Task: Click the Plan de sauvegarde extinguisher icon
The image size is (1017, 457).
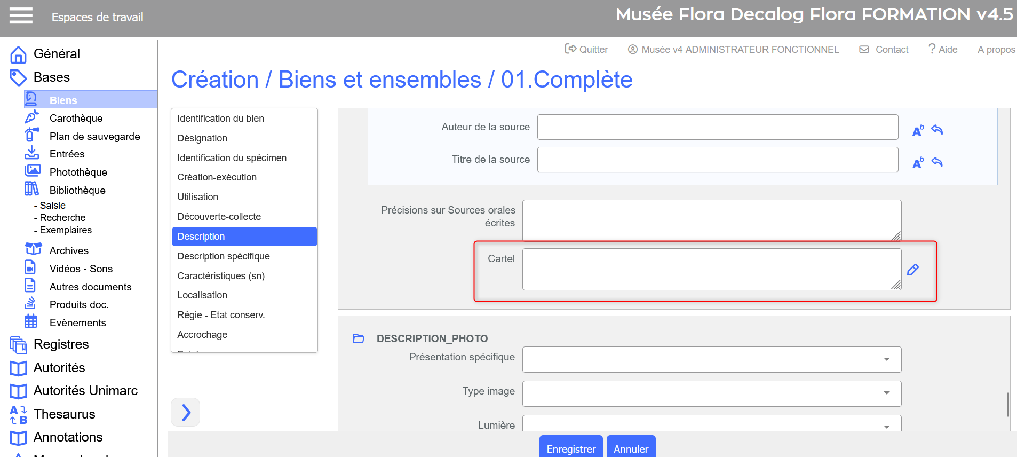Action: click(31, 135)
